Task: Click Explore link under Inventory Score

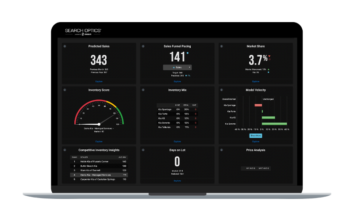Action: click(x=99, y=141)
